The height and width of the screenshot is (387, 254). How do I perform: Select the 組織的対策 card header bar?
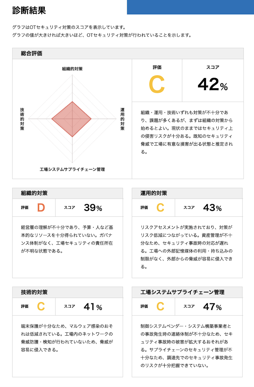click(67, 193)
